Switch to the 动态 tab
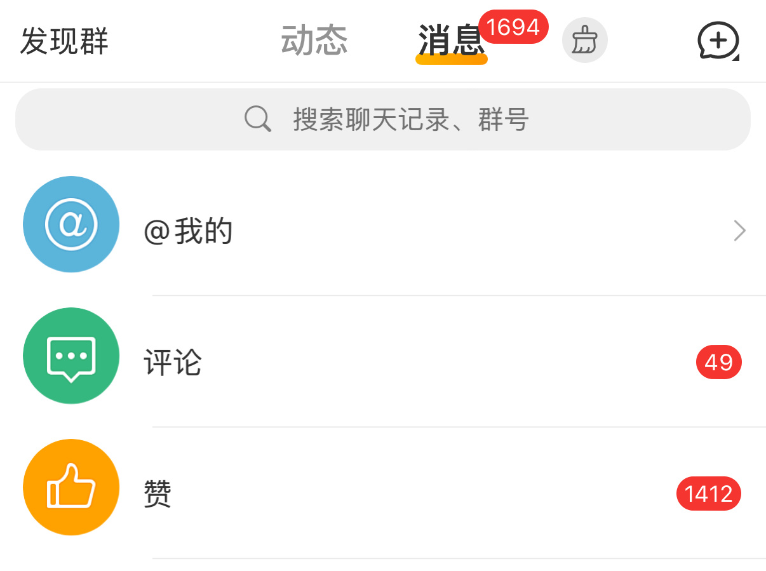 click(314, 41)
